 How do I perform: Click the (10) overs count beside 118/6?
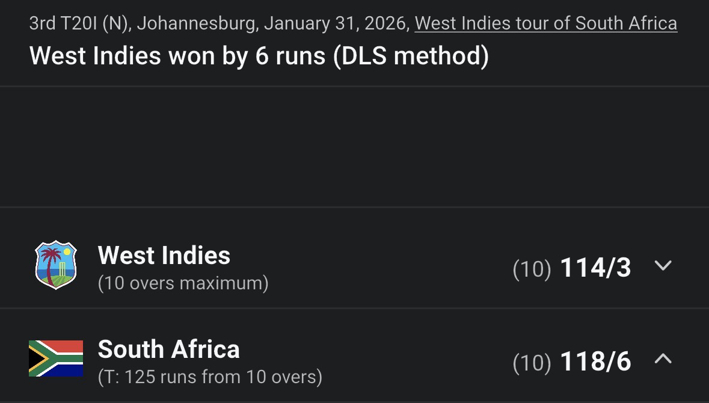532,363
